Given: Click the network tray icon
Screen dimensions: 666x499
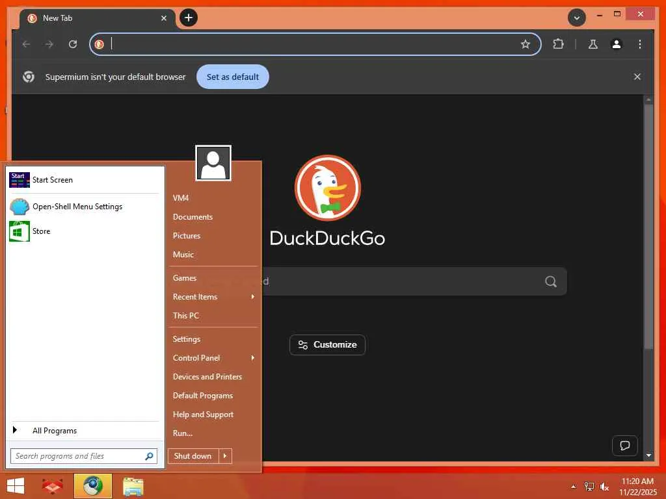Looking at the screenshot, I should point(589,487).
